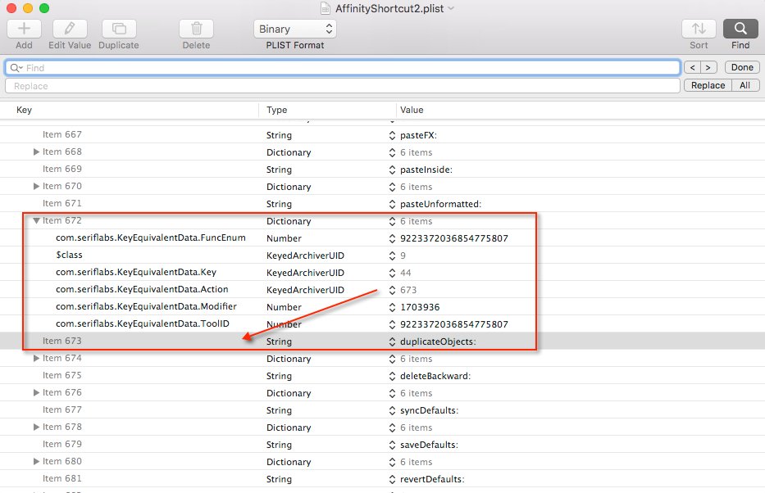Open the PLIST Format dropdown showing Binary
The width and height of the screenshot is (765, 493).
point(294,28)
